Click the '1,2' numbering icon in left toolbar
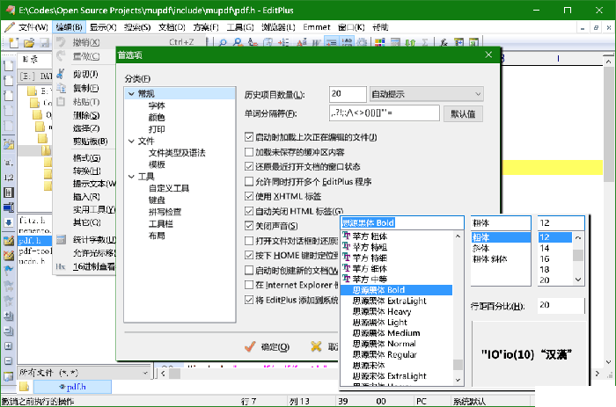Viewport: 616px width, 407px height. point(8,178)
